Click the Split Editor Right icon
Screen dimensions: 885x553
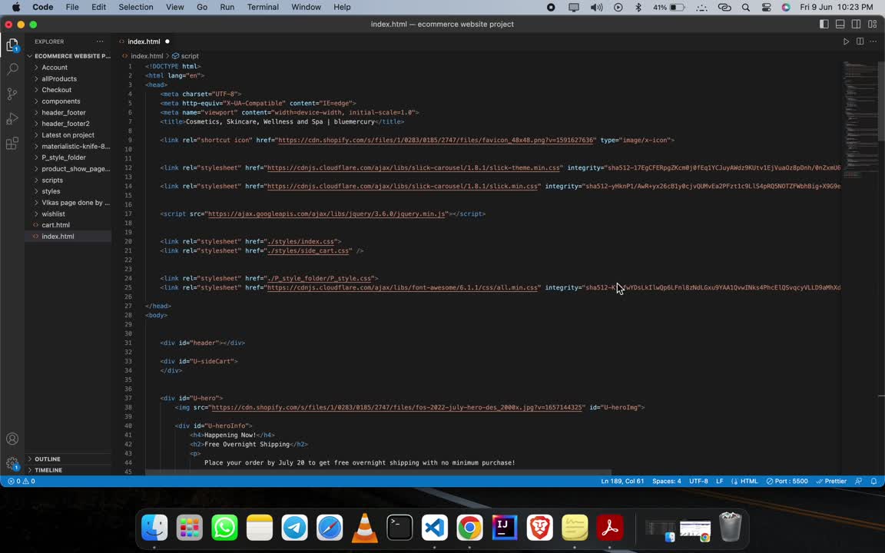860,41
